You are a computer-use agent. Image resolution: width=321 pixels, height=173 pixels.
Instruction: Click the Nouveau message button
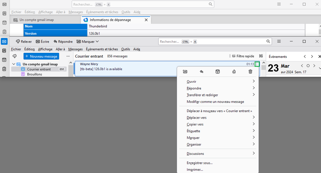coord(41,56)
